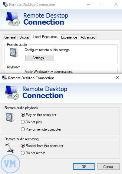
Task: Confirm audio settings with OK
Action: pos(84,166)
